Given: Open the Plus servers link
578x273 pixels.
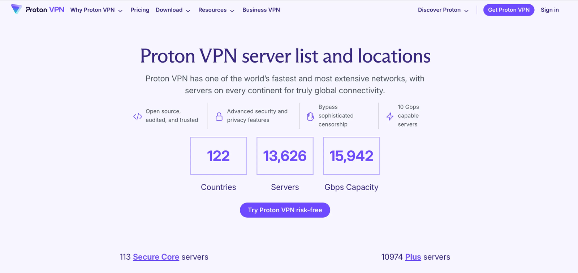Looking at the screenshot, I should tap(413, 257).
